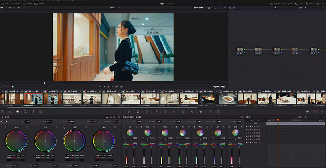Click the center of the Gamma color wheel
The width and height of the screenshot is (326, 168).
[45, 141]
